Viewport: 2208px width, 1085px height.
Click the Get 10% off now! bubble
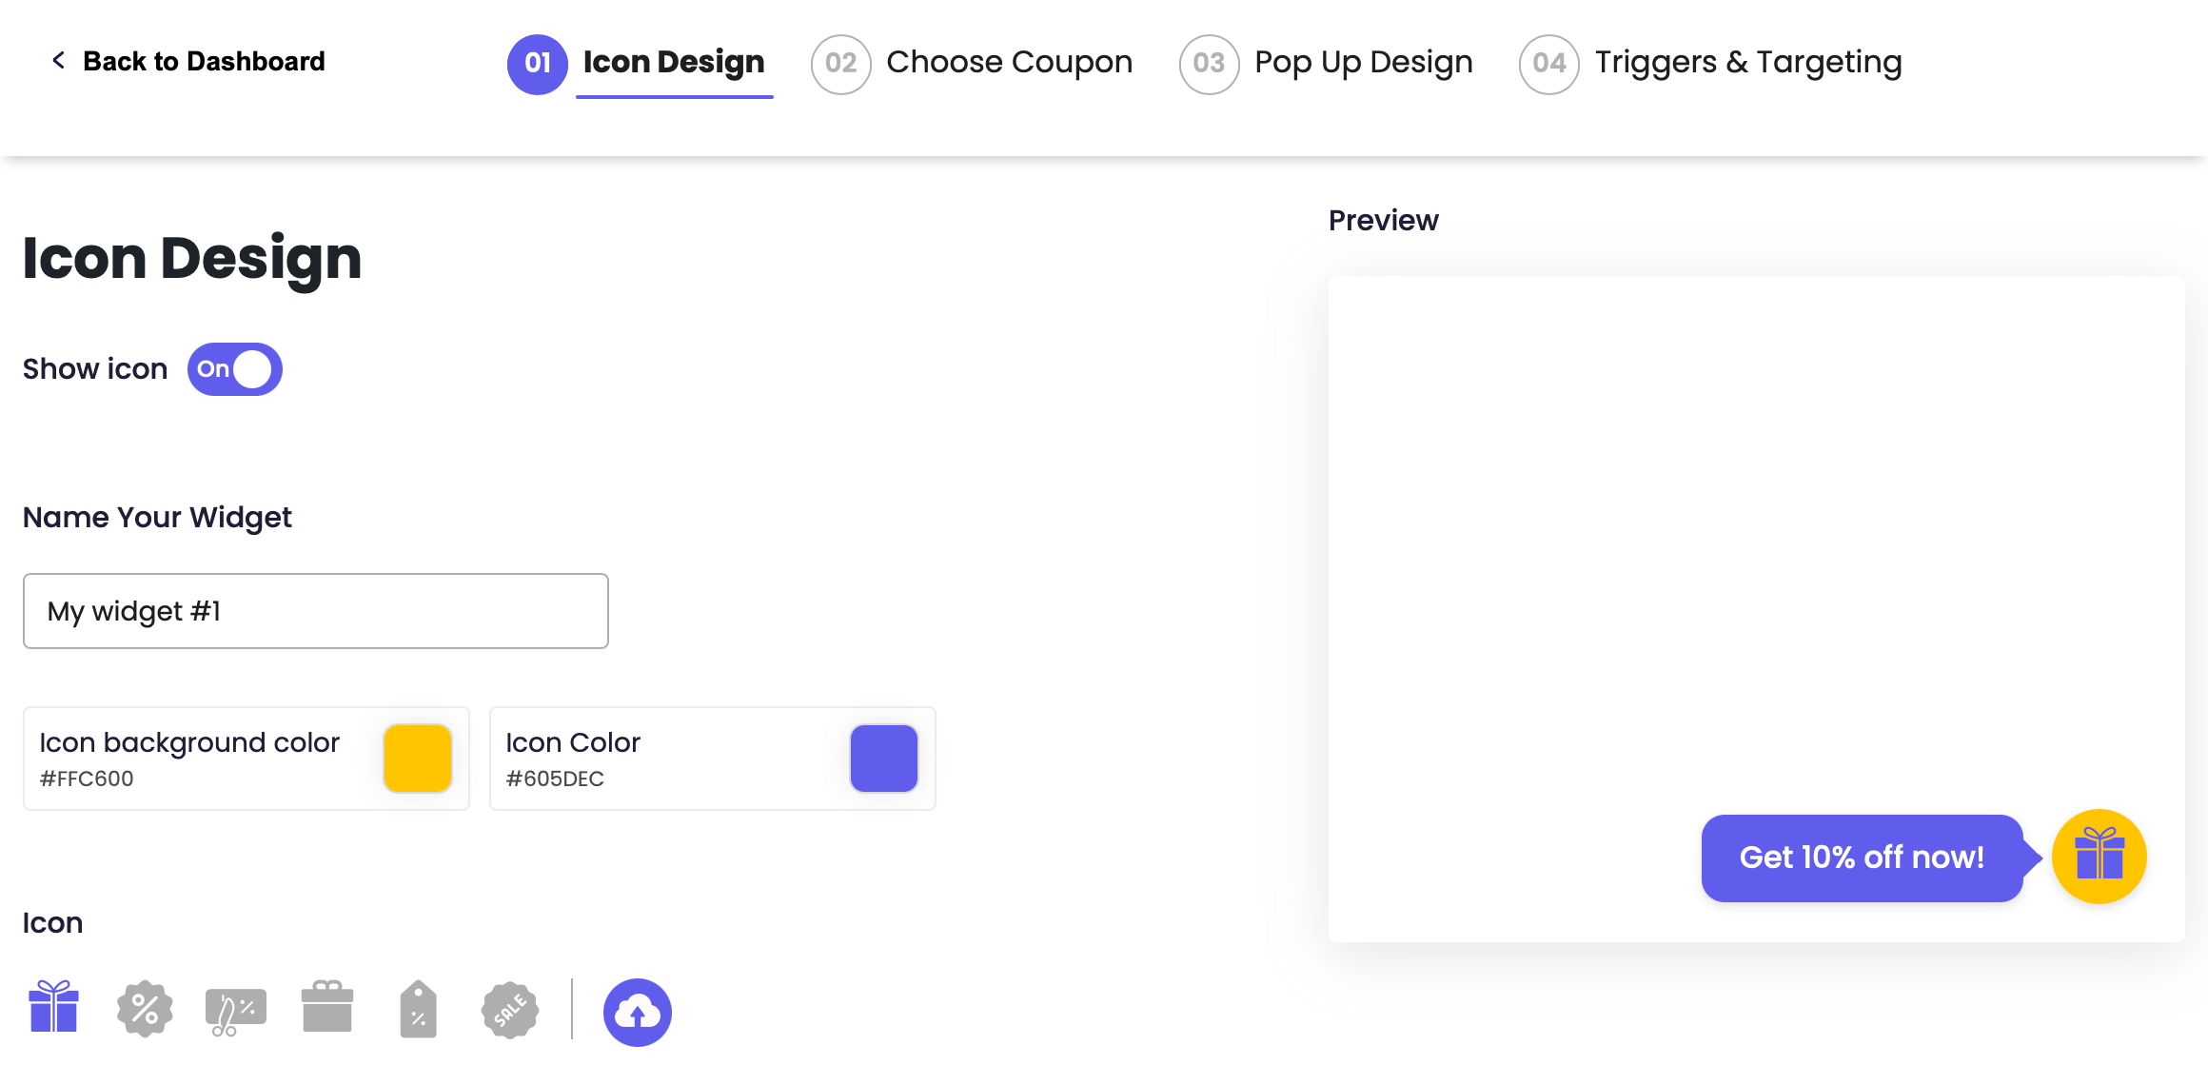click(1862, 858)
